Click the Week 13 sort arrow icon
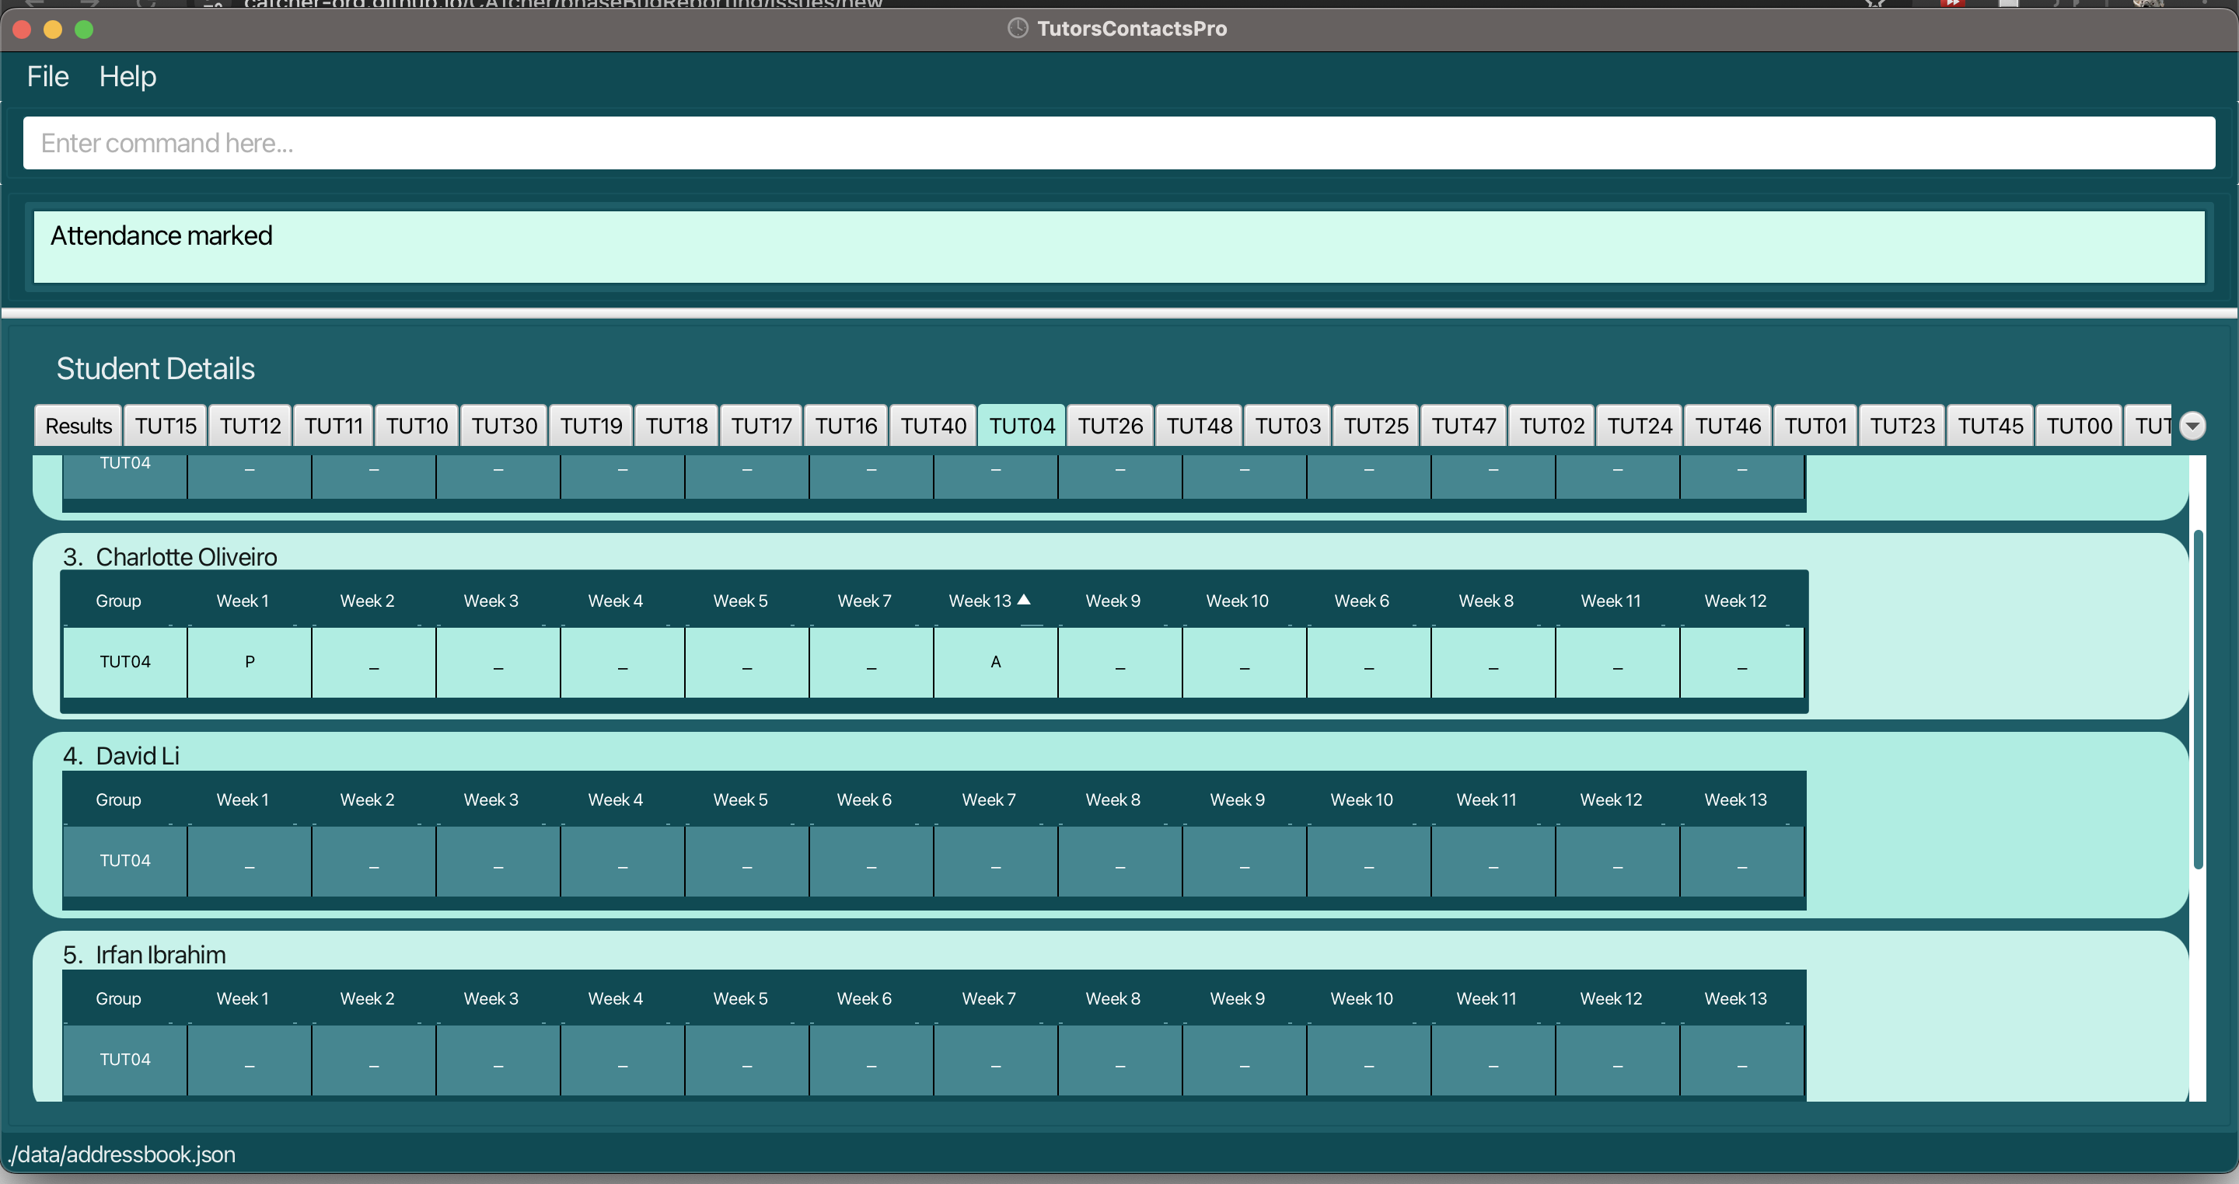This screenshot has width=2239, height=1184. pos(1024,601)
